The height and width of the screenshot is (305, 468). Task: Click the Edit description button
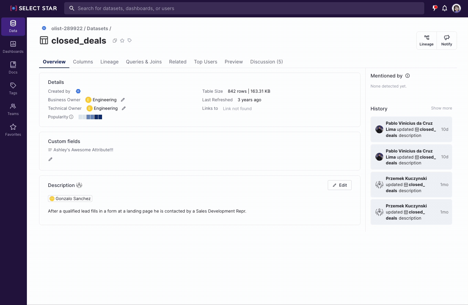pos(339,185)
